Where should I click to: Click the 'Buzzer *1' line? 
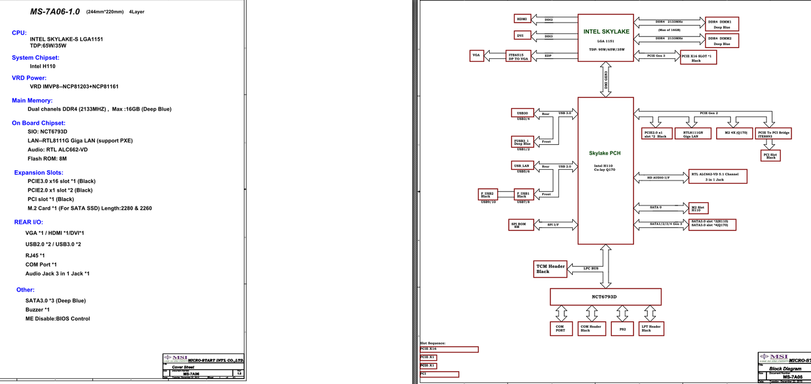tap(38, 310)
